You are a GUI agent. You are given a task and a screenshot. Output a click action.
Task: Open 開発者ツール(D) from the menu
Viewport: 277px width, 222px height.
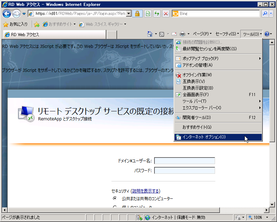[x=218, y=118]
